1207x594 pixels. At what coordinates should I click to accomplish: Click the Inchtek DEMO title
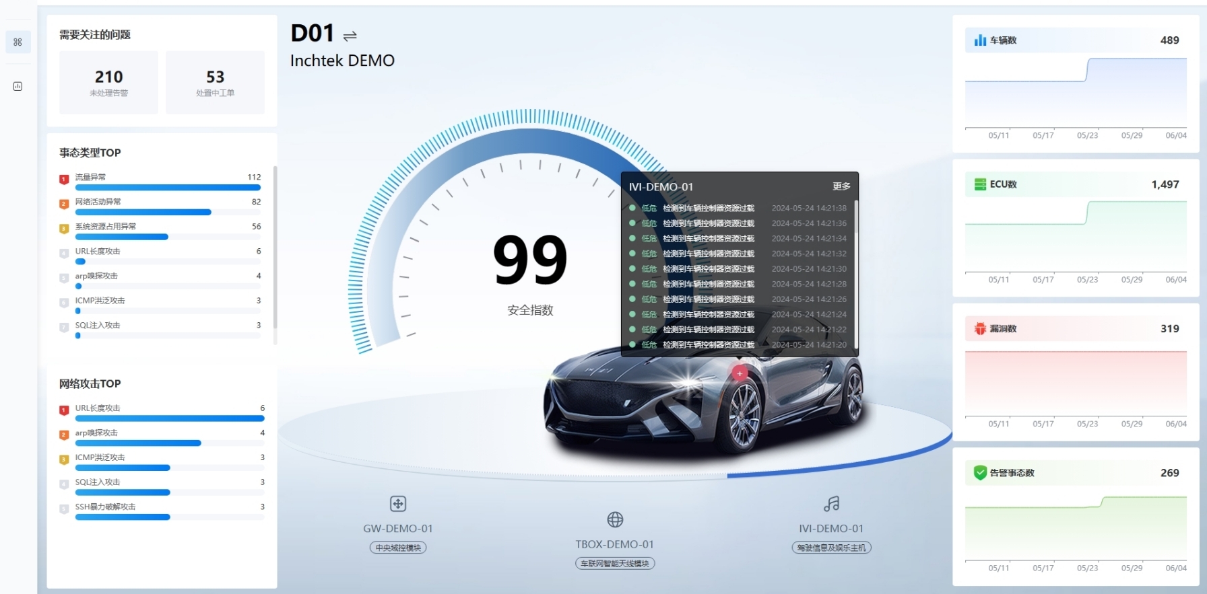[342, 61]
